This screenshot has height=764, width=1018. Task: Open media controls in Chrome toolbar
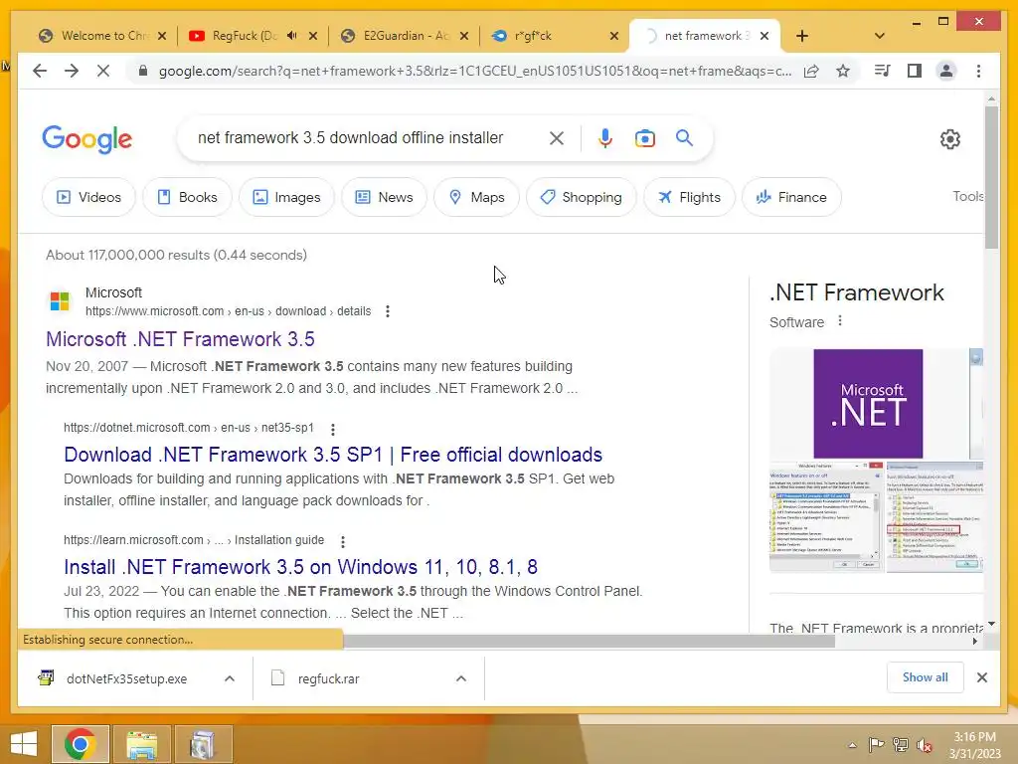tap(883, 71)
